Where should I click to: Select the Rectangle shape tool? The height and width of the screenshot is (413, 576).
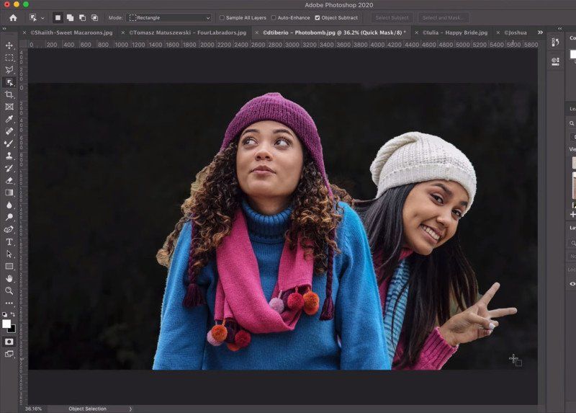click(x=9, y=266)
